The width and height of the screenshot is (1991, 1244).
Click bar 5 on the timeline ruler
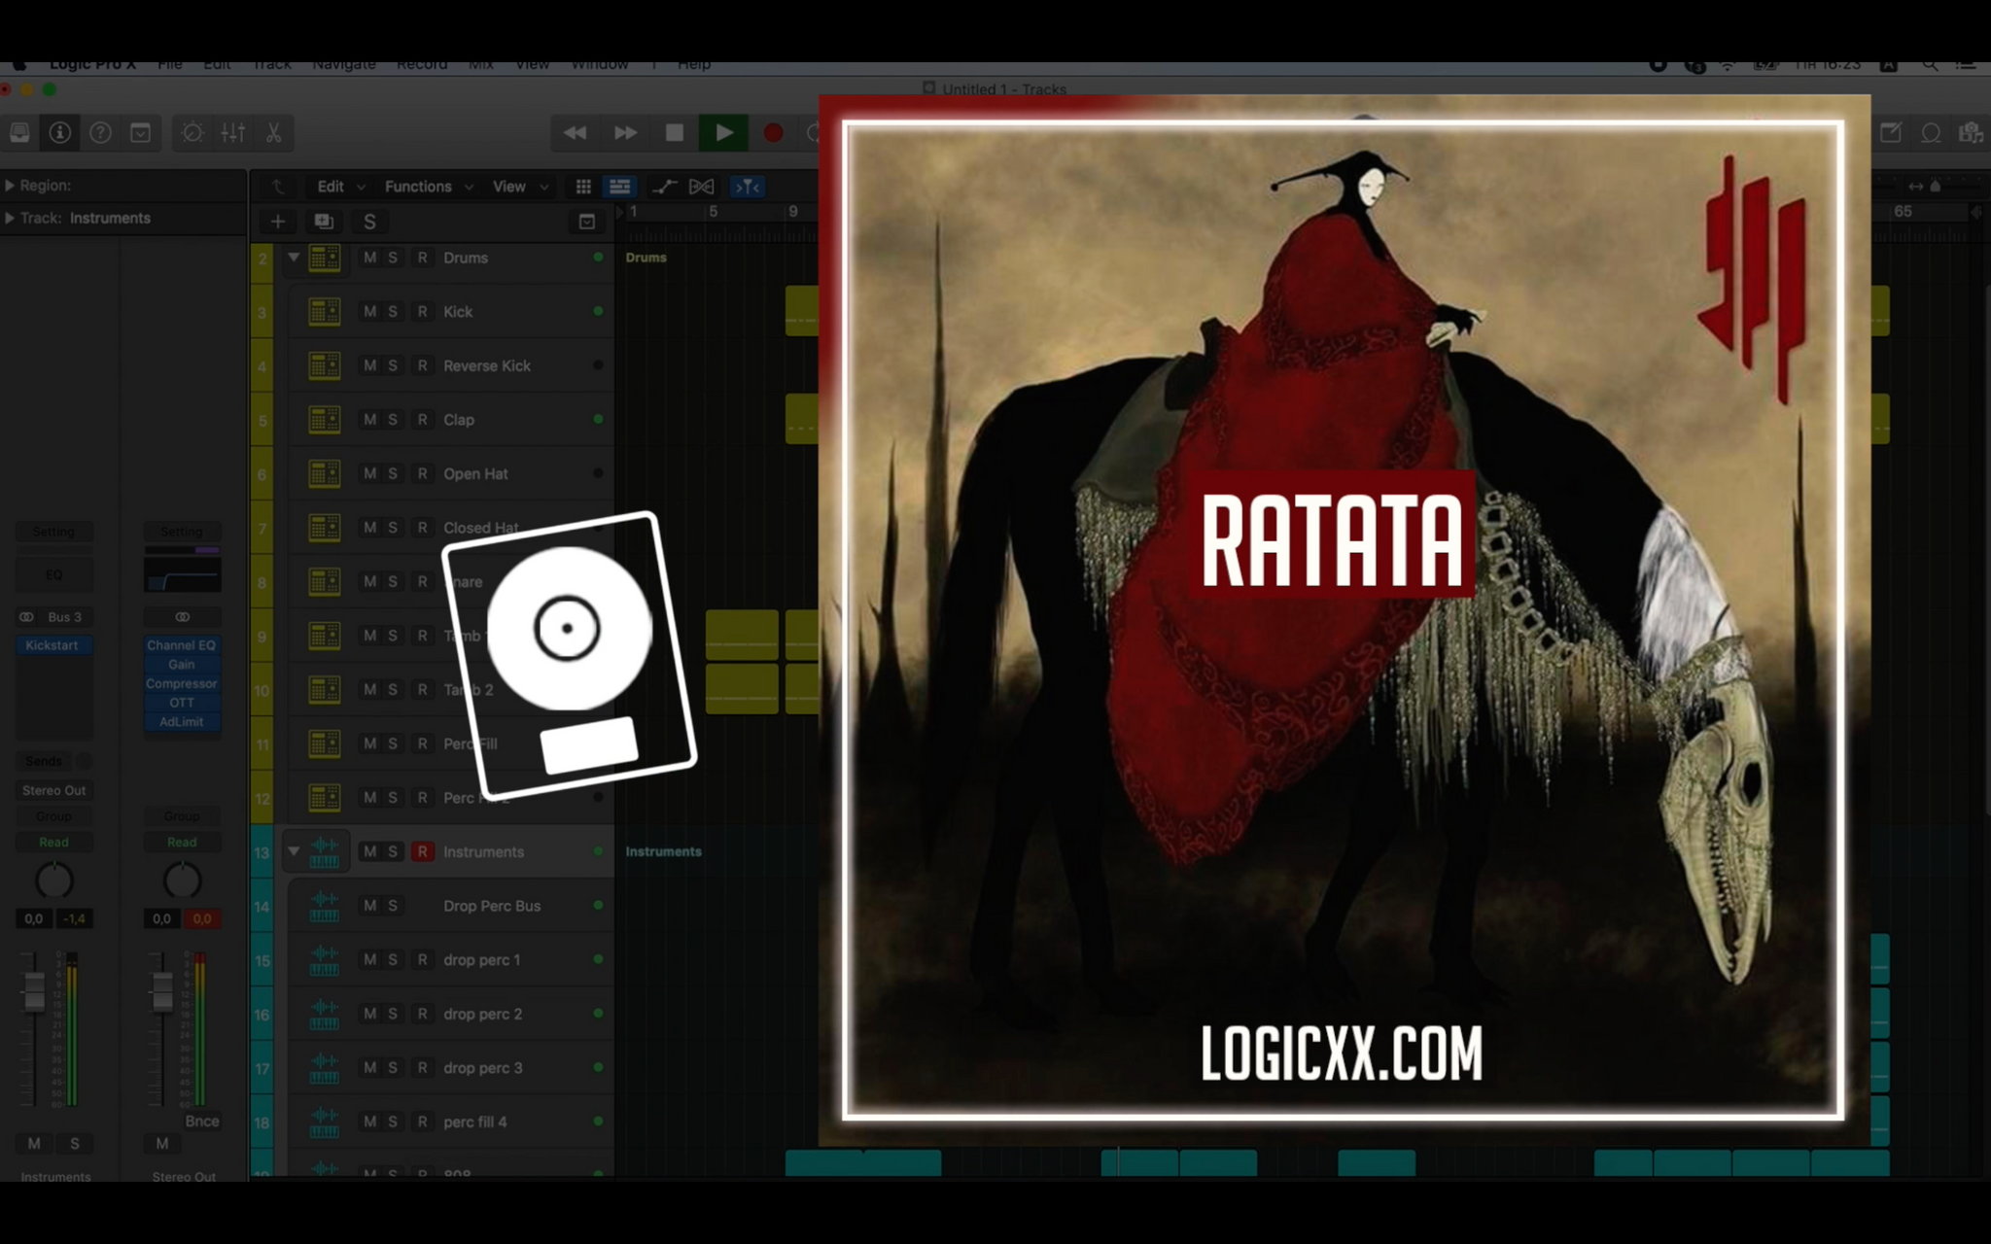[x=713, y=211]
